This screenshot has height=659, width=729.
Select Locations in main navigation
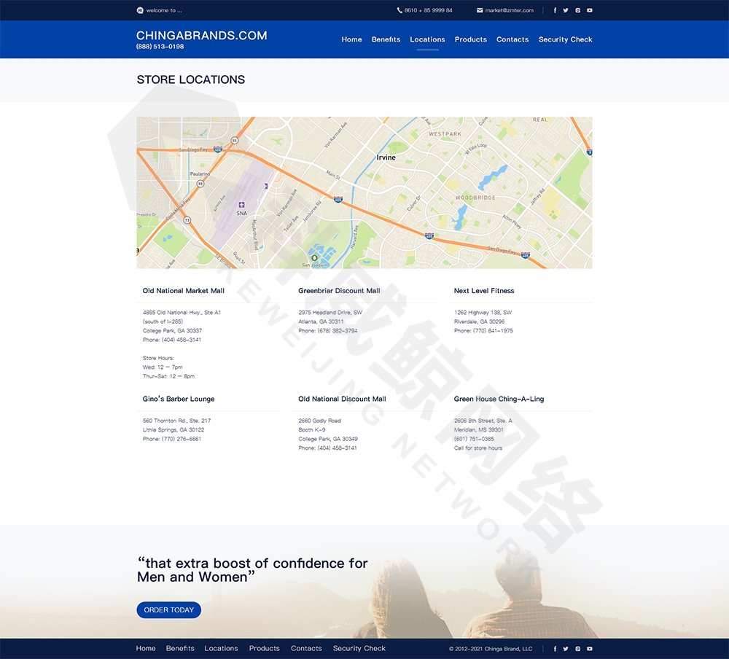click(x=427, y=39)
